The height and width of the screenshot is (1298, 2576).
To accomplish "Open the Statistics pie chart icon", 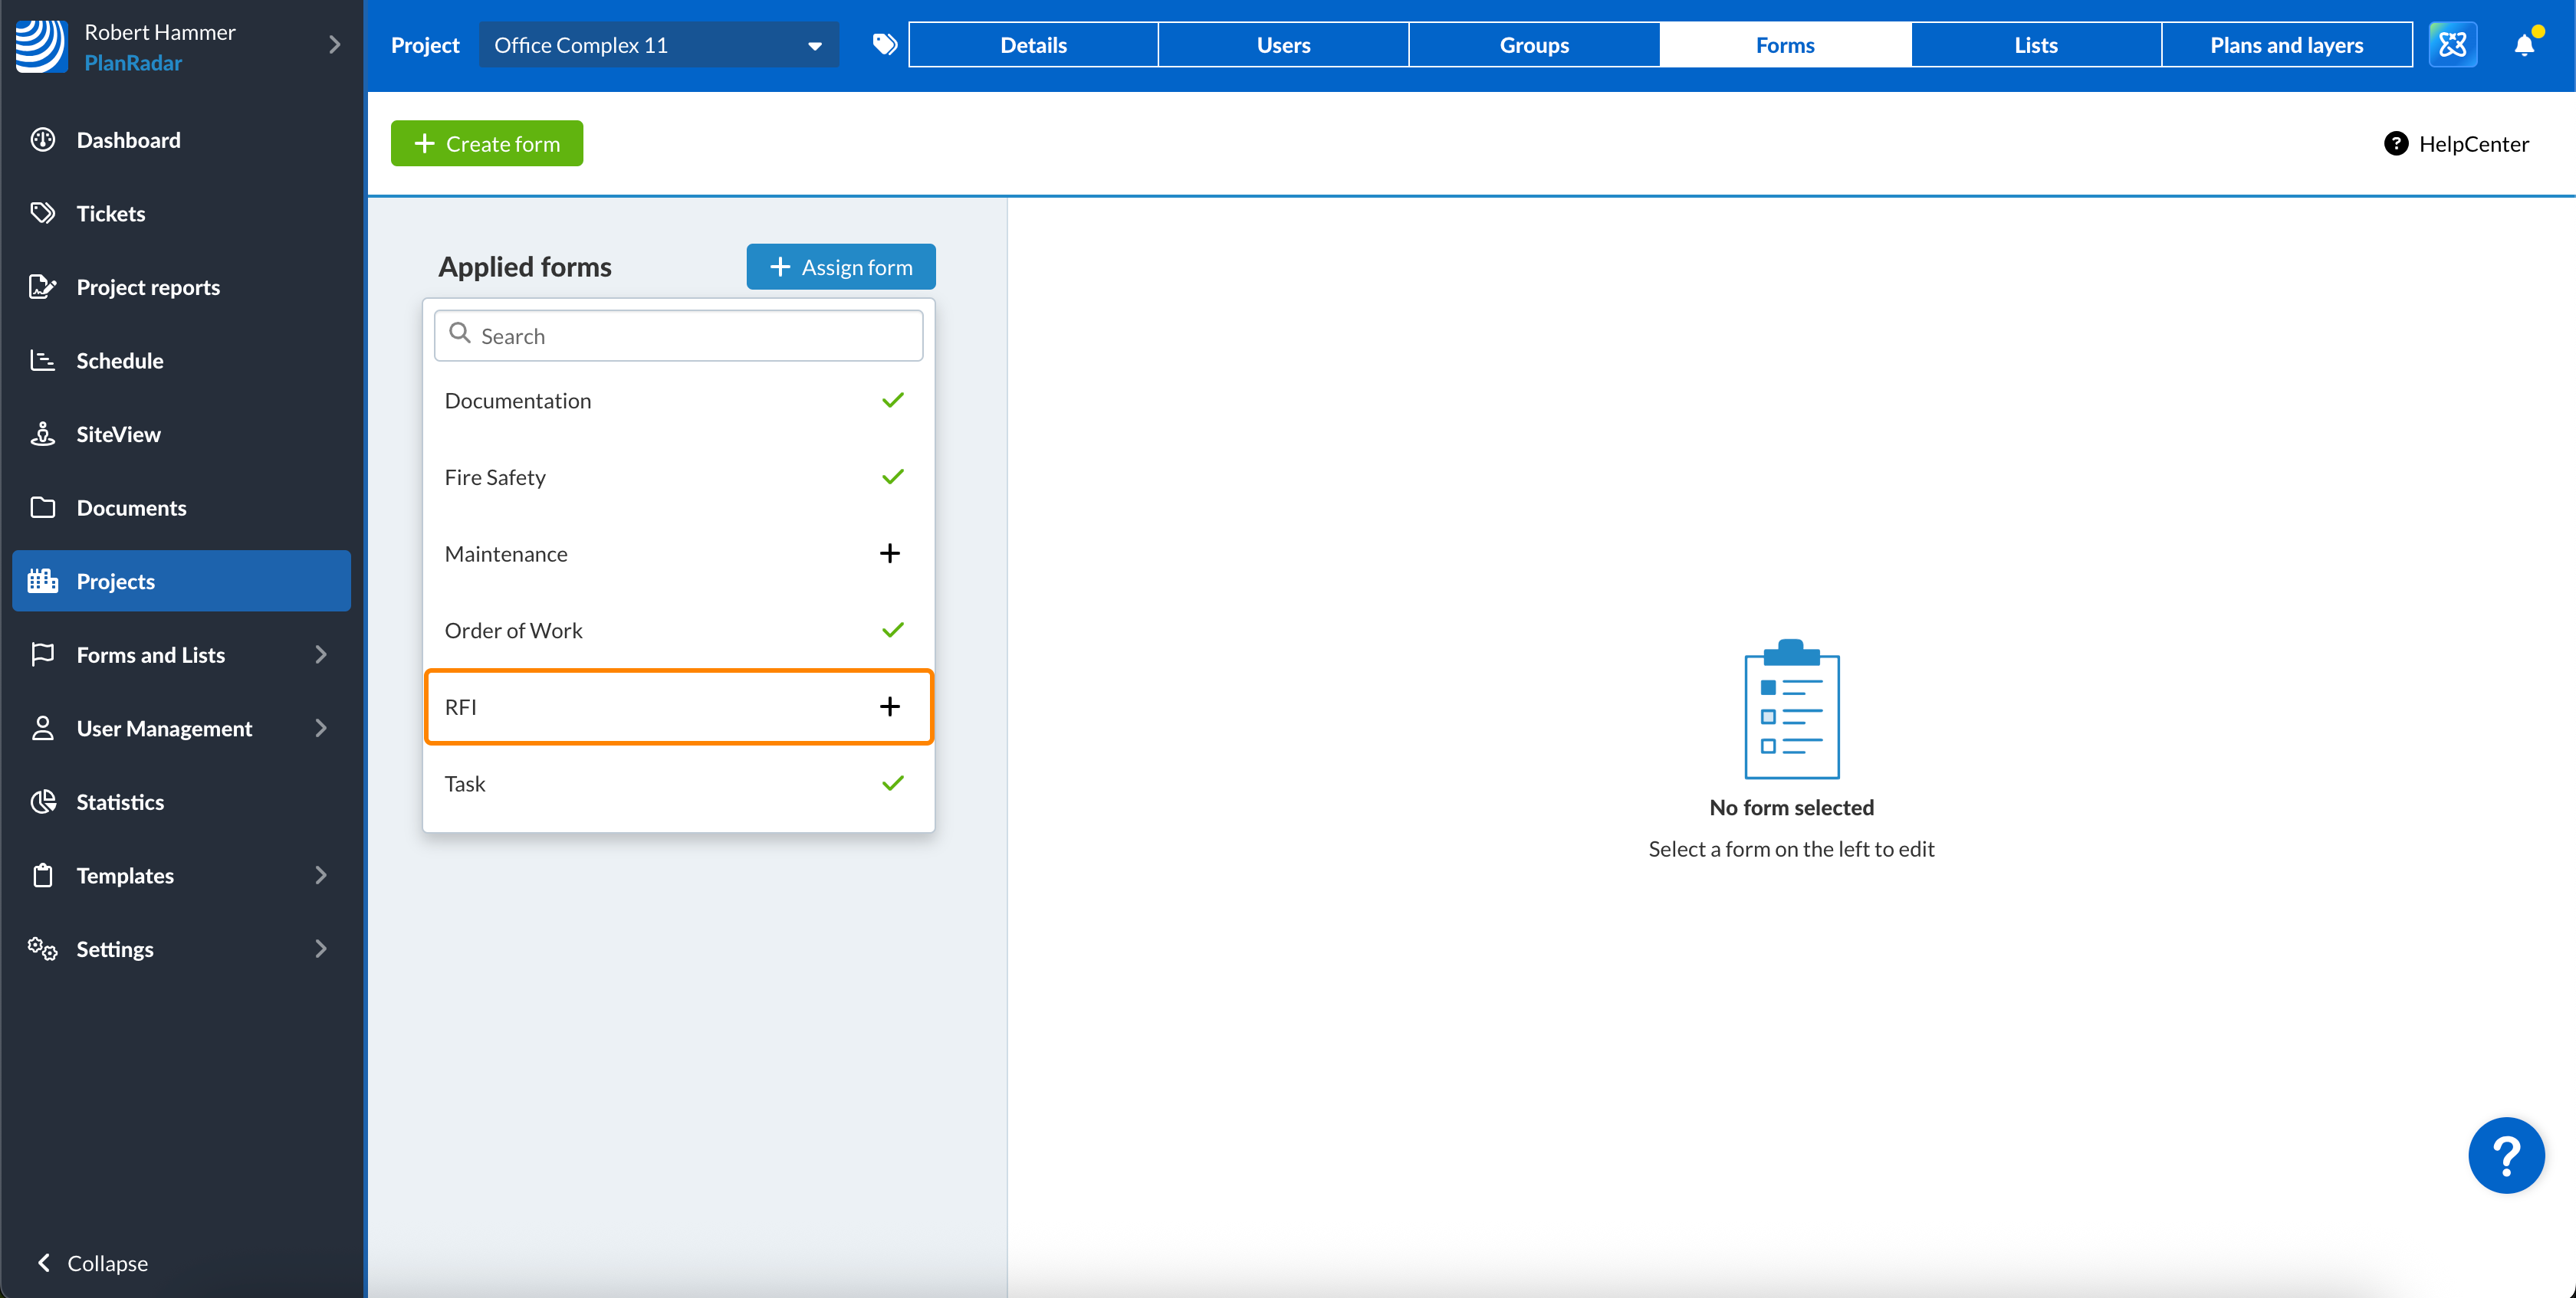I will [x=42, y=801].
